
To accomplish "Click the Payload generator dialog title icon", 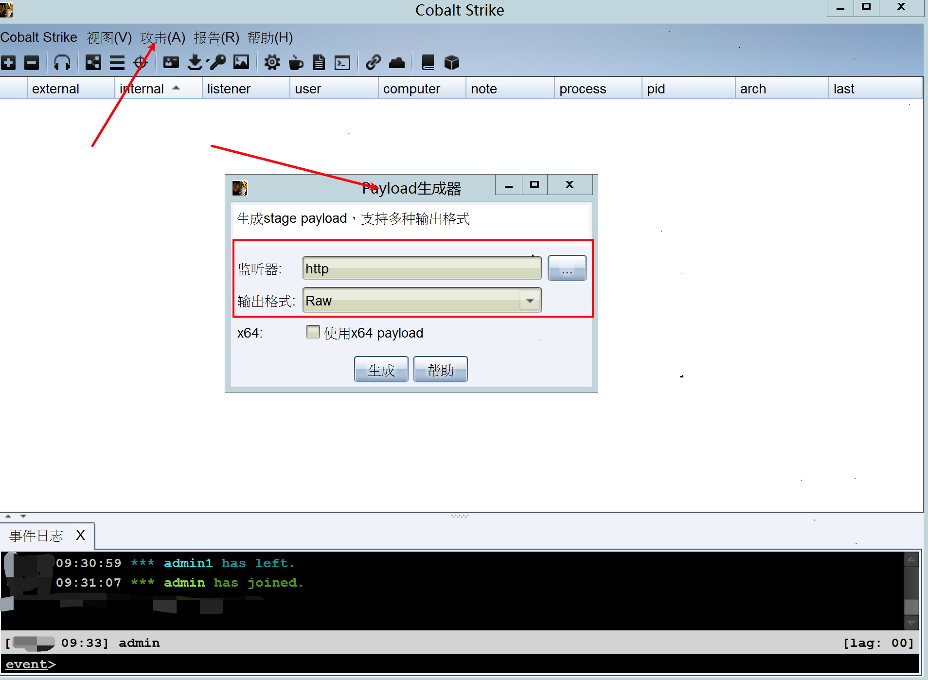I will 240,188.
